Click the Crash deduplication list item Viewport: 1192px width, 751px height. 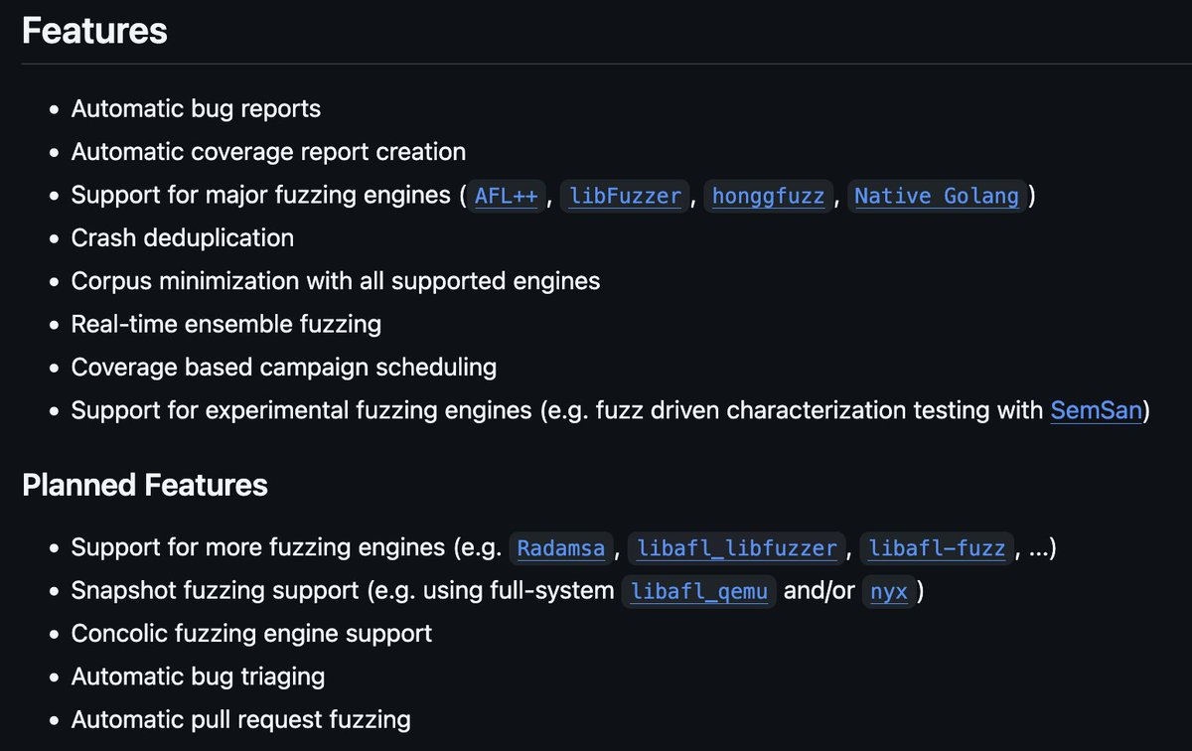point(182,238)
